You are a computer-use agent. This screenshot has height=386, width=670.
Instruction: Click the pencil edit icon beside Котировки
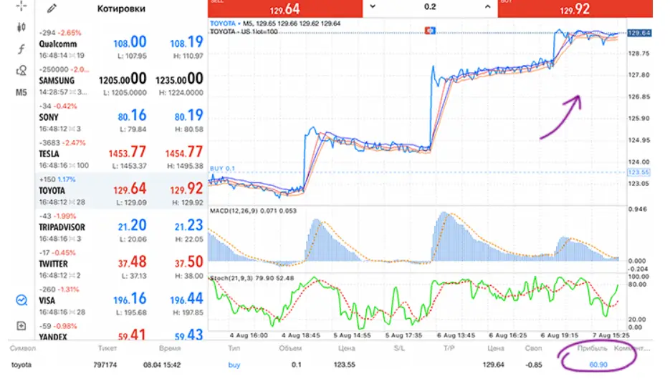click(51, 9)
